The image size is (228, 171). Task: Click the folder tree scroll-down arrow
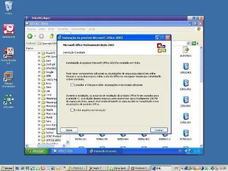pyautogui.click(x=68, y=142)
